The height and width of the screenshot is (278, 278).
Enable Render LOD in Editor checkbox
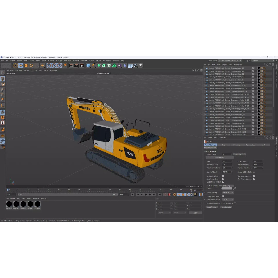[x=254, y=172]
